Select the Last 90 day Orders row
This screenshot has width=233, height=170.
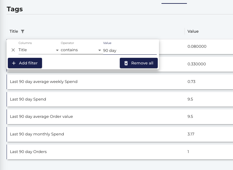pyautogui.click(x=120, y=152)
